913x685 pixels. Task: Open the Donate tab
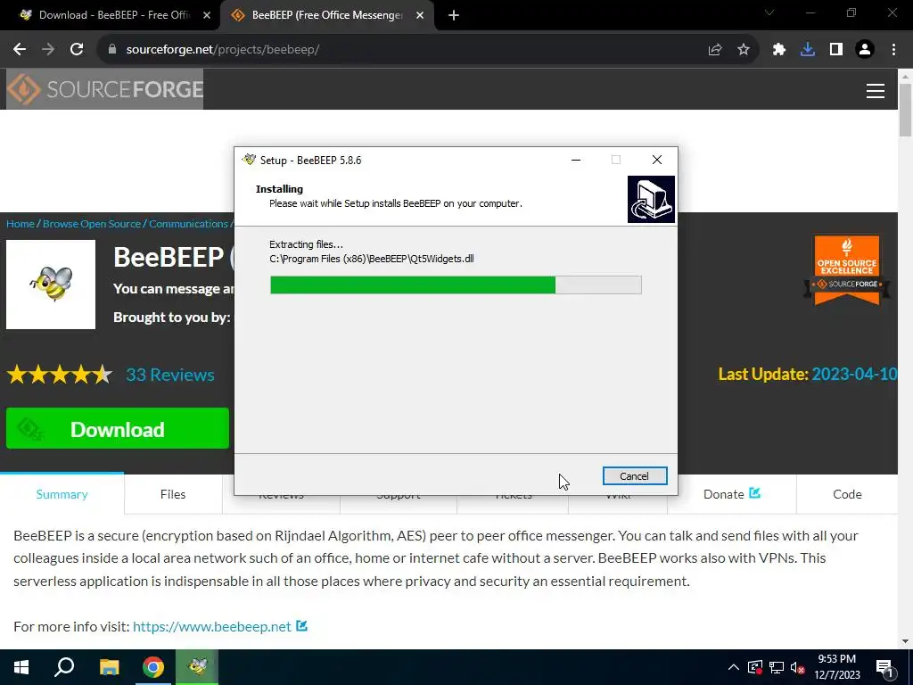732,494
